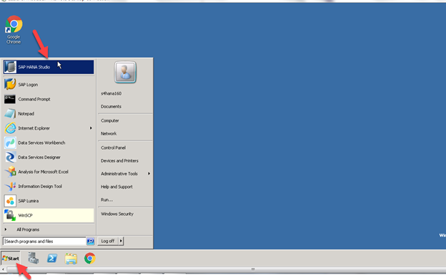The image size is (446, 280).
Task: Start SAP Lumira application icon
Action: pos(10,201)
